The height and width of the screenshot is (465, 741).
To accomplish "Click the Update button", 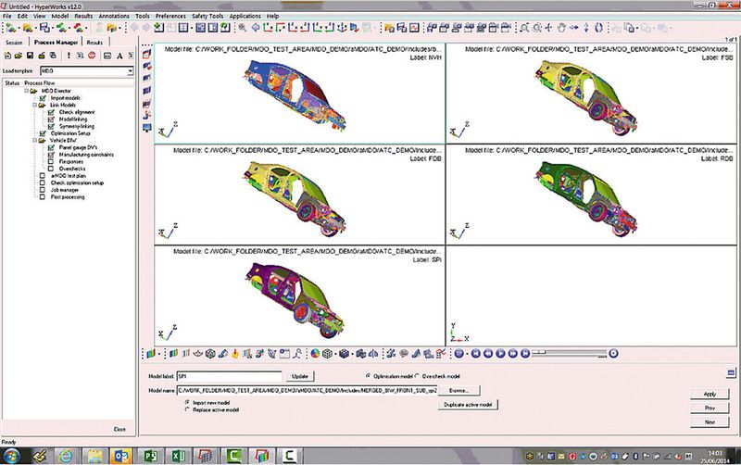I will tap(300, 376).
